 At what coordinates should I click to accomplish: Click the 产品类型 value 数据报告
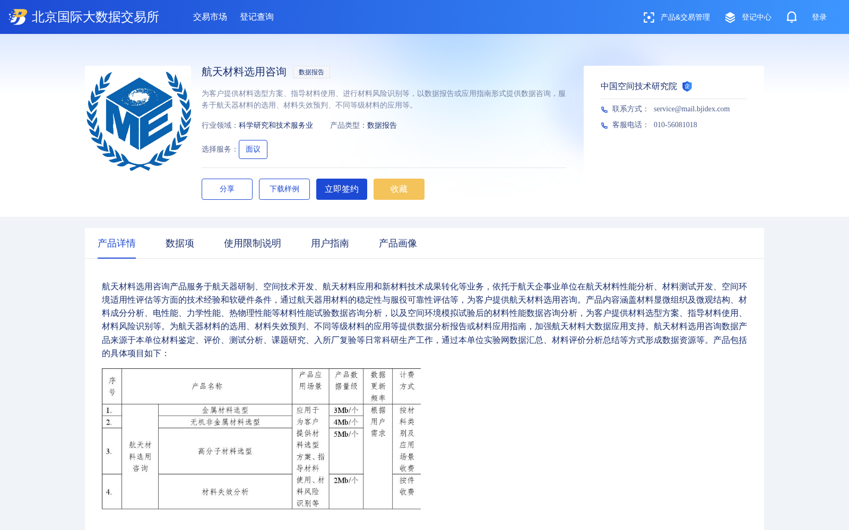click(382, 126)
